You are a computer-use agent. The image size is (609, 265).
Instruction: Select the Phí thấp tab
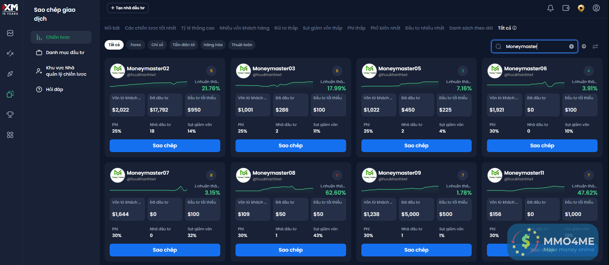tap(356, 28)
